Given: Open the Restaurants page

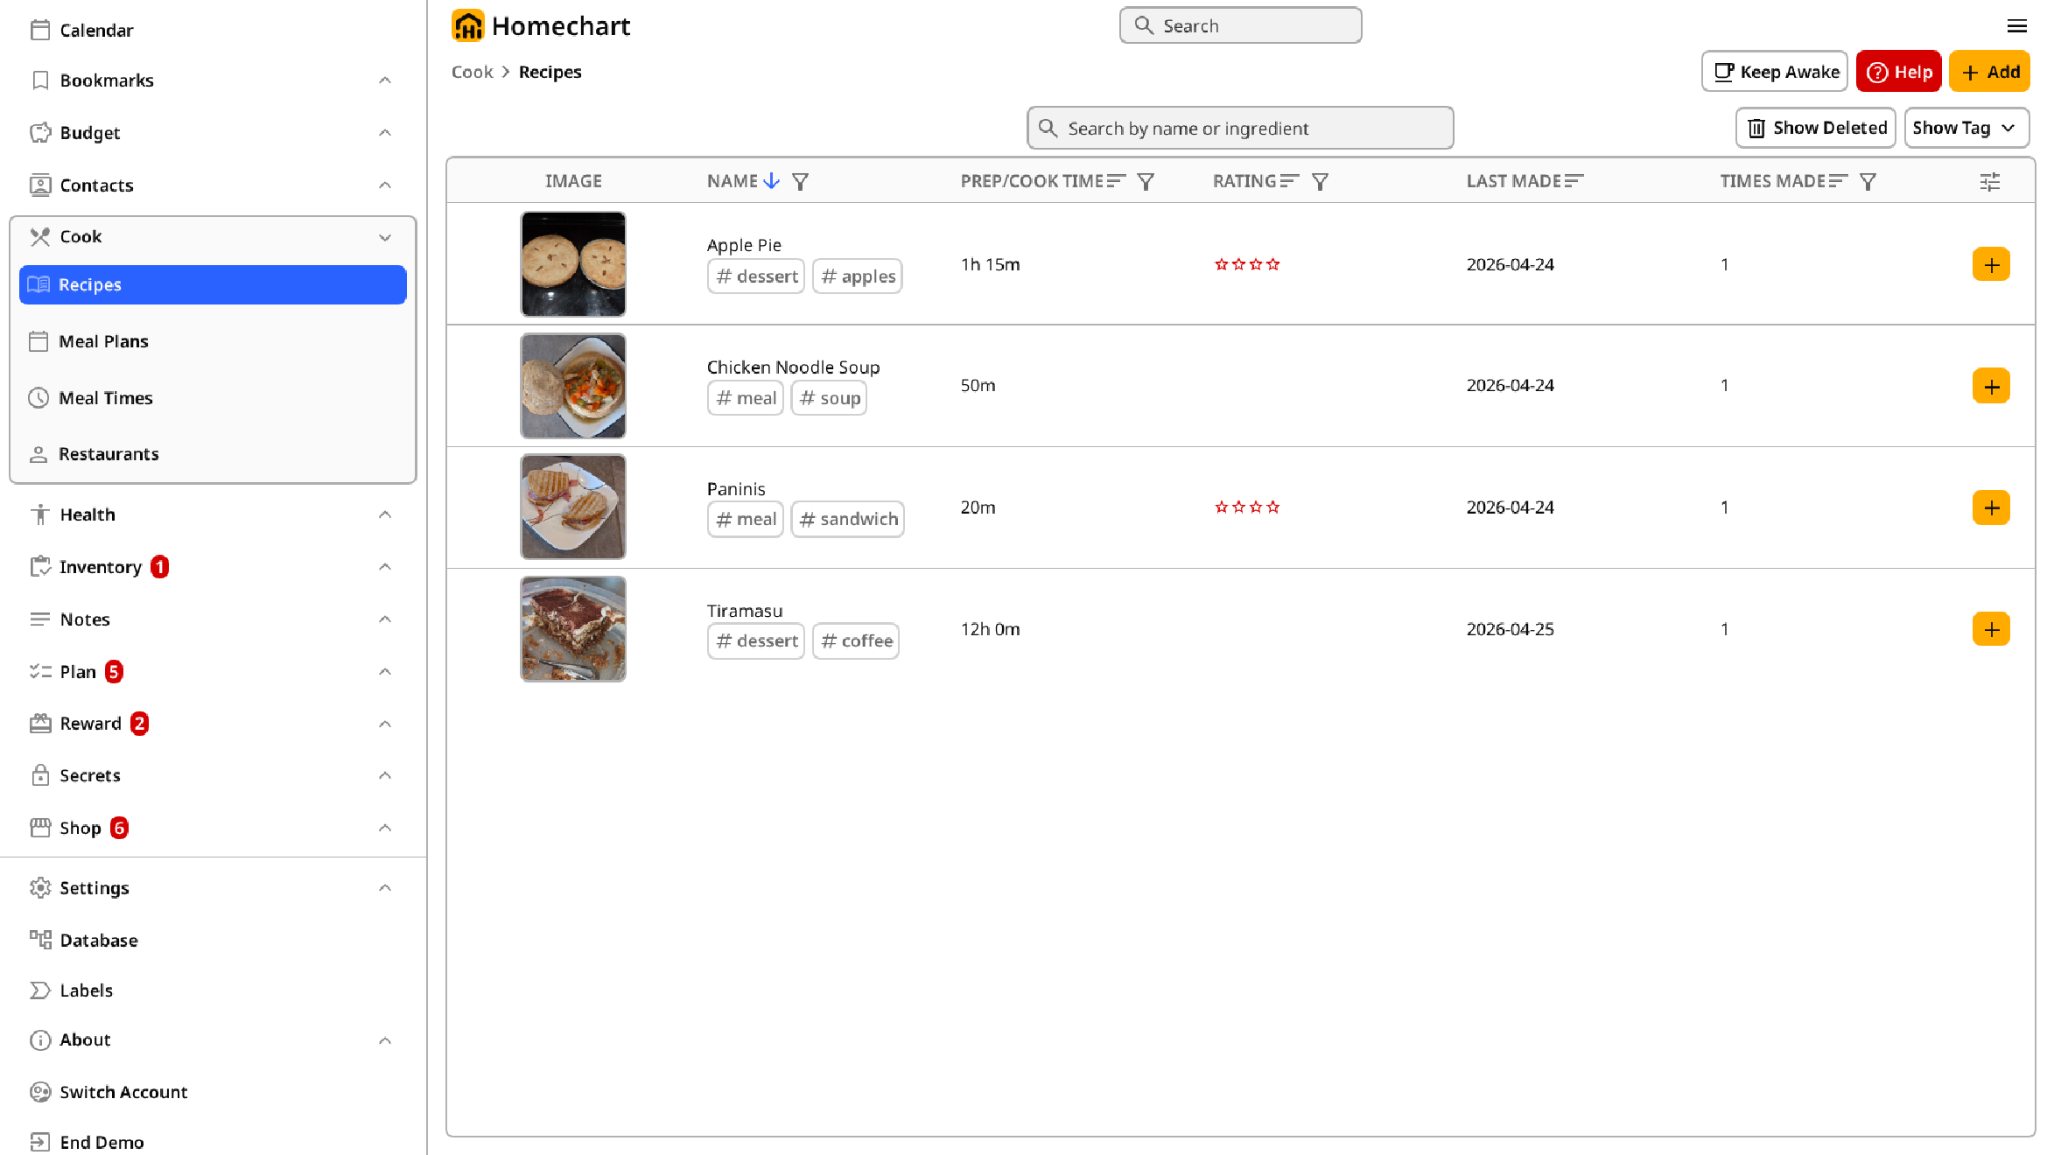Looking at the screenshot, I should point(109,453).
